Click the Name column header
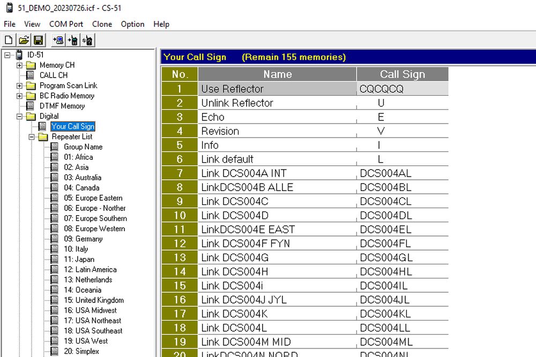Screen dimensions: 536x357 point(277,74)
